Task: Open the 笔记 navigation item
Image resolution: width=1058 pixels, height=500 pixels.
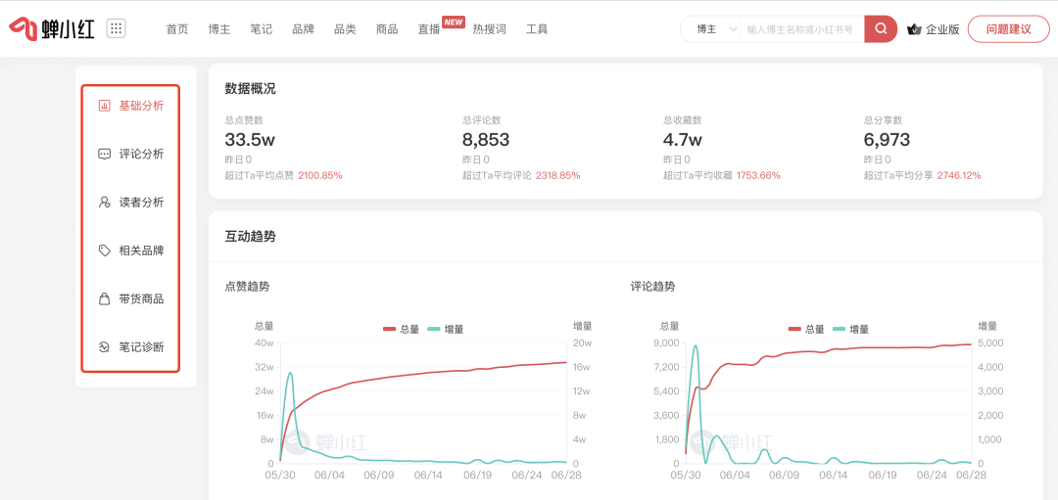Action: click(262, 29)
